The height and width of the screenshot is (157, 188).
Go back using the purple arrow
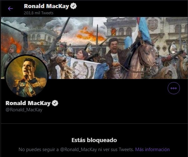10,9
